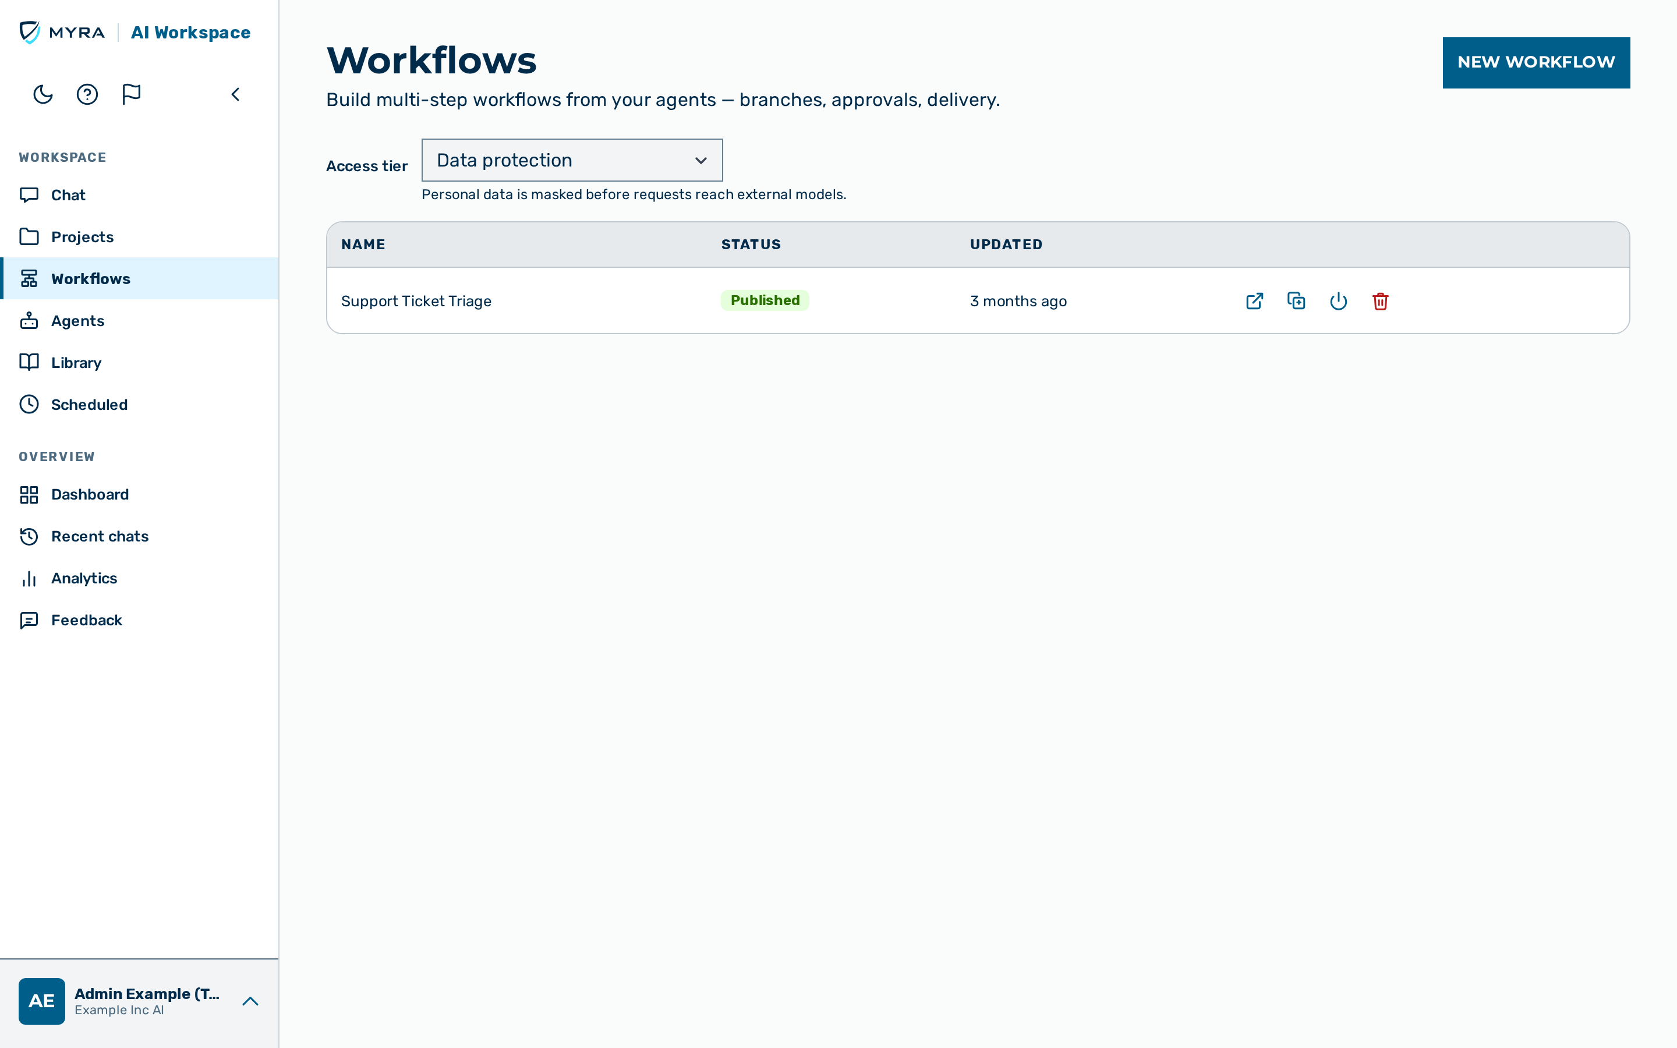Select Workflows in the sidebar
Screen dimensions: 1677x1048
[139, 279]
